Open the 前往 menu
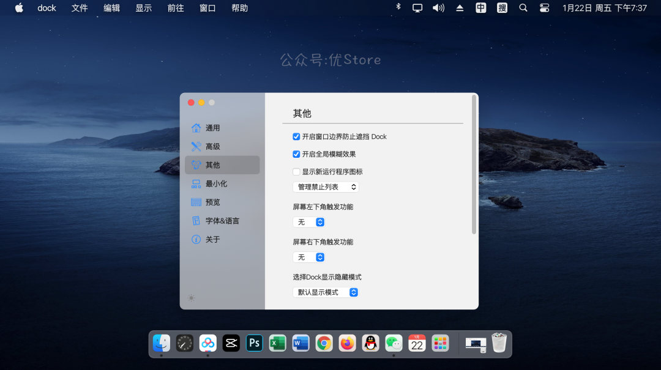The image size is (661, 370). (176, 8)
